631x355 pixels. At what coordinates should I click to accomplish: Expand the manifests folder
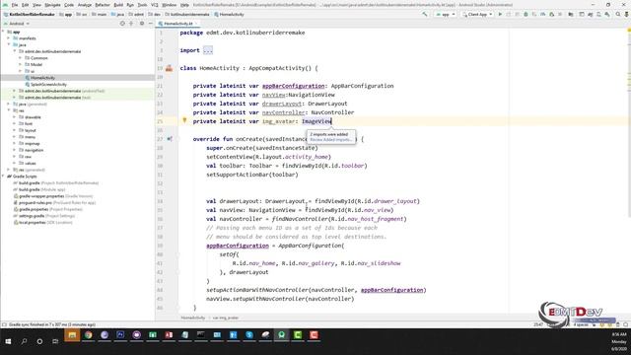click(x=9, y=38)
